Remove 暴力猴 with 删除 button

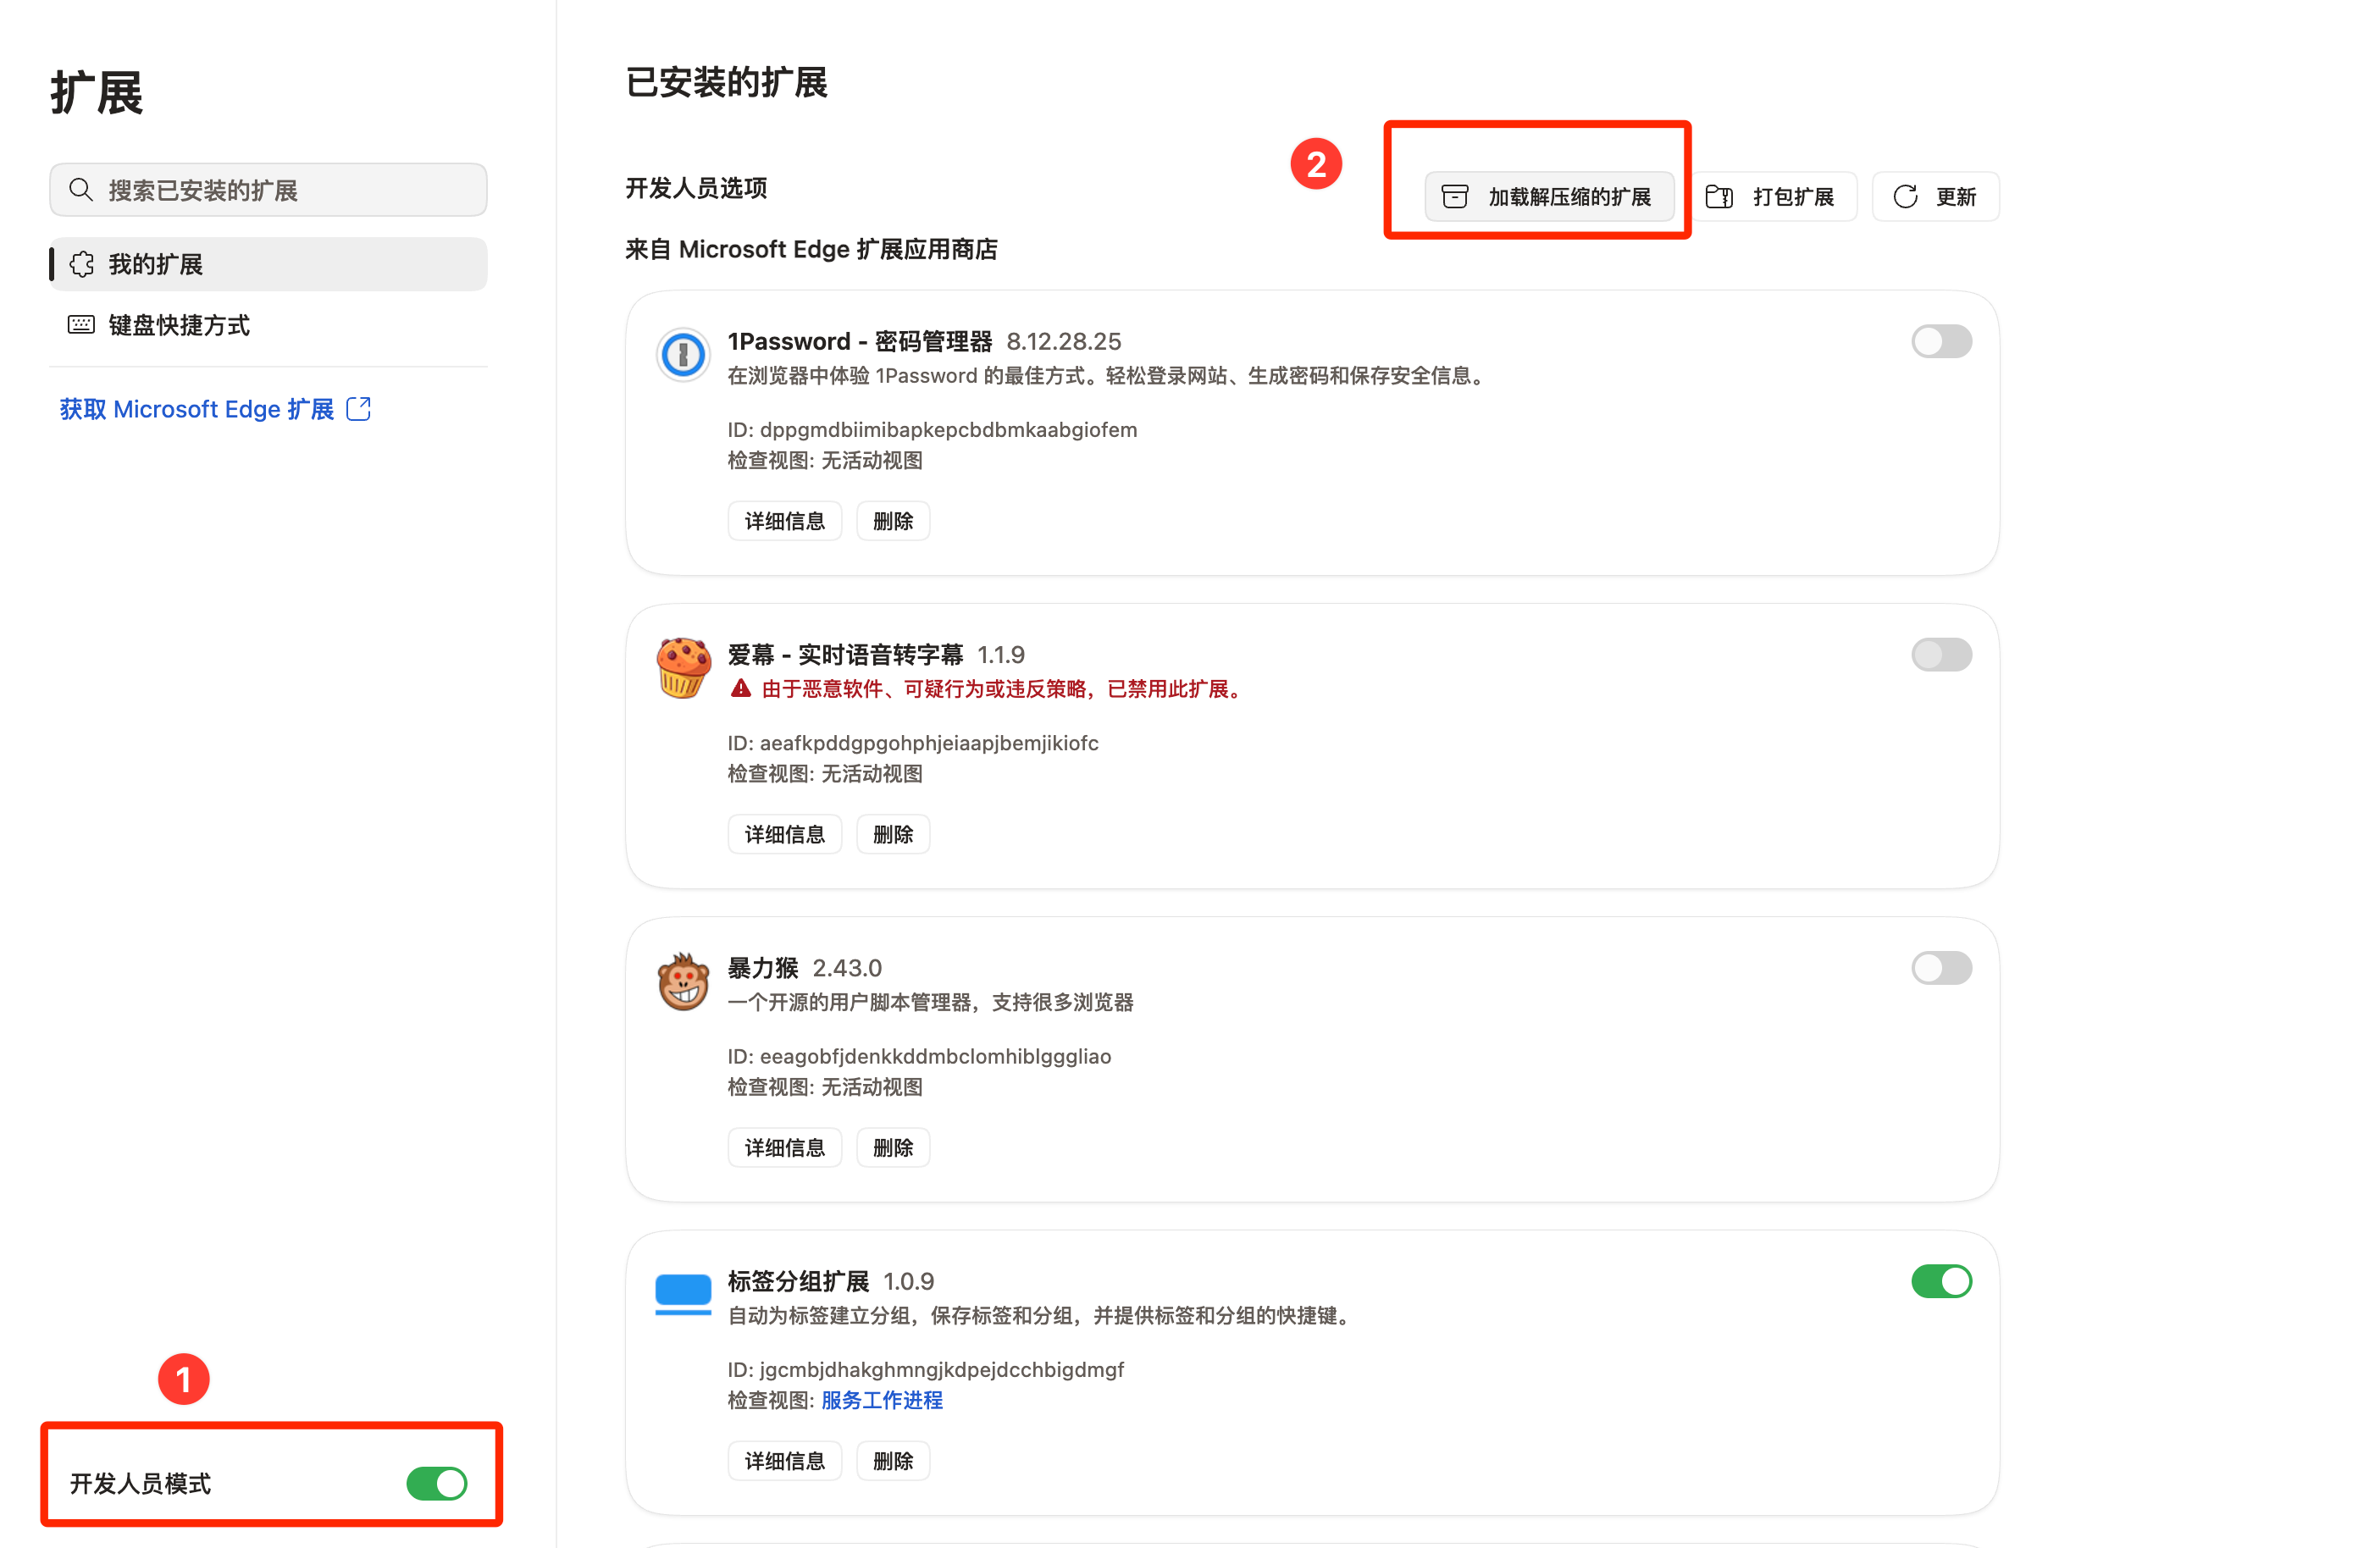click(893, 1147)
